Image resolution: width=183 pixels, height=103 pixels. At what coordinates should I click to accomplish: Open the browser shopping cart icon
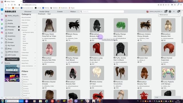[x=172, y=5]
